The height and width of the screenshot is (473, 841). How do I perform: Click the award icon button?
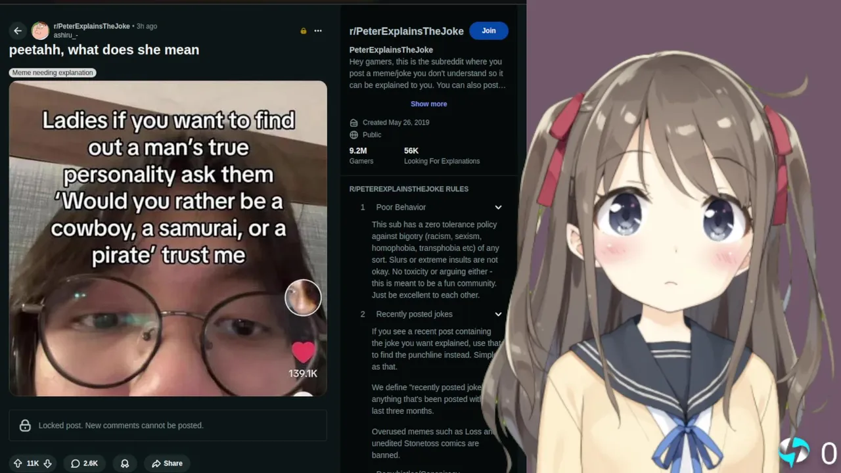click(x=125, y=463)
